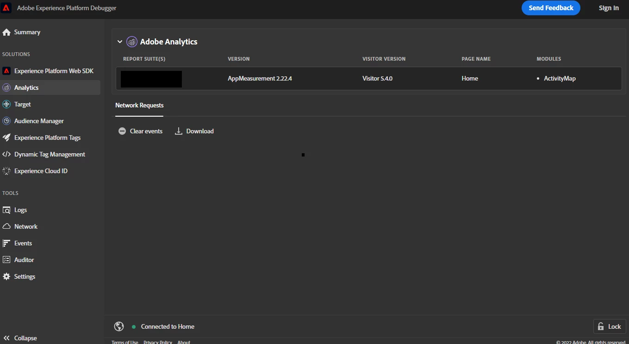The image size is (629, 344).
Task: Click Adobe Experience Platform Debugger title
Action: (67, 8)
